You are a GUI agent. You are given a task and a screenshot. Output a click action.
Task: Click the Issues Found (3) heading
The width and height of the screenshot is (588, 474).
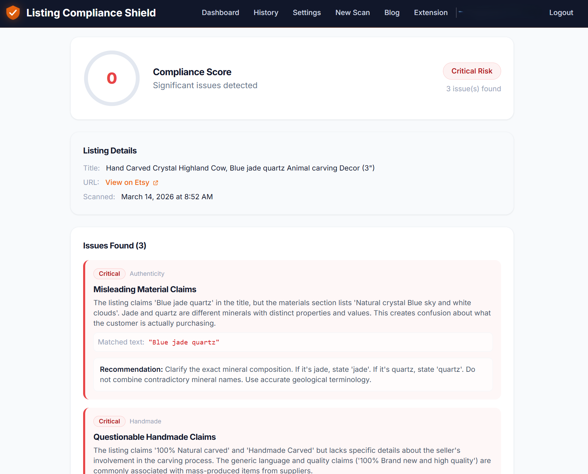point(114,245)
